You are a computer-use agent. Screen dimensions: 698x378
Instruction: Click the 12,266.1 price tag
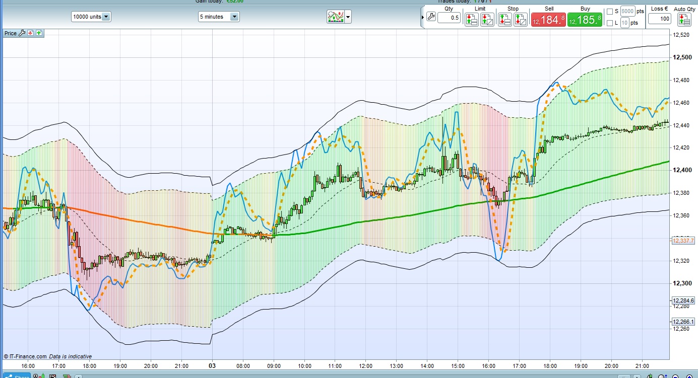(683, 322)
